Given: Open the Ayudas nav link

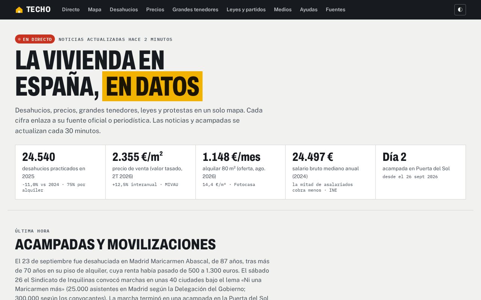Looking at the screenshot, I should (x=309, y=10).
